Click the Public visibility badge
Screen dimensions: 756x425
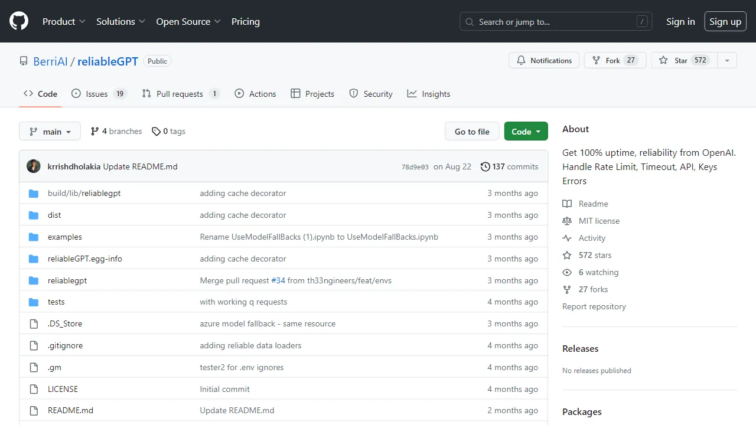pyautogui.click(x=157, y=61)
